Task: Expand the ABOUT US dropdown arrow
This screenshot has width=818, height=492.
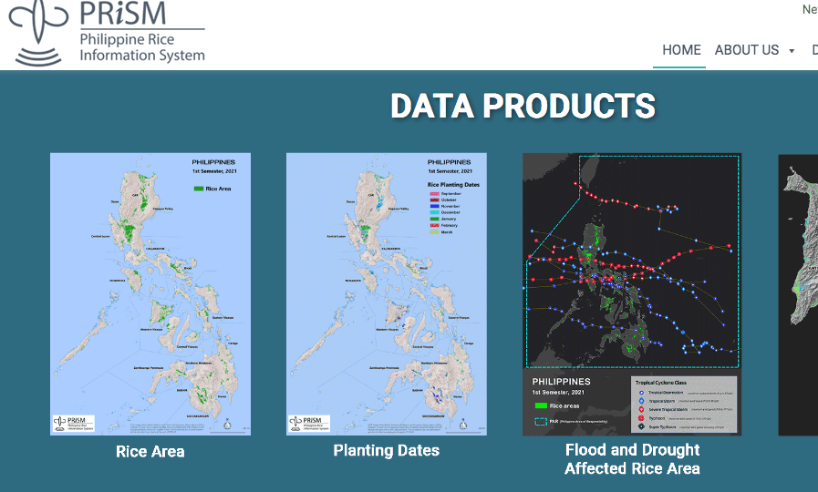Action: 792,51
